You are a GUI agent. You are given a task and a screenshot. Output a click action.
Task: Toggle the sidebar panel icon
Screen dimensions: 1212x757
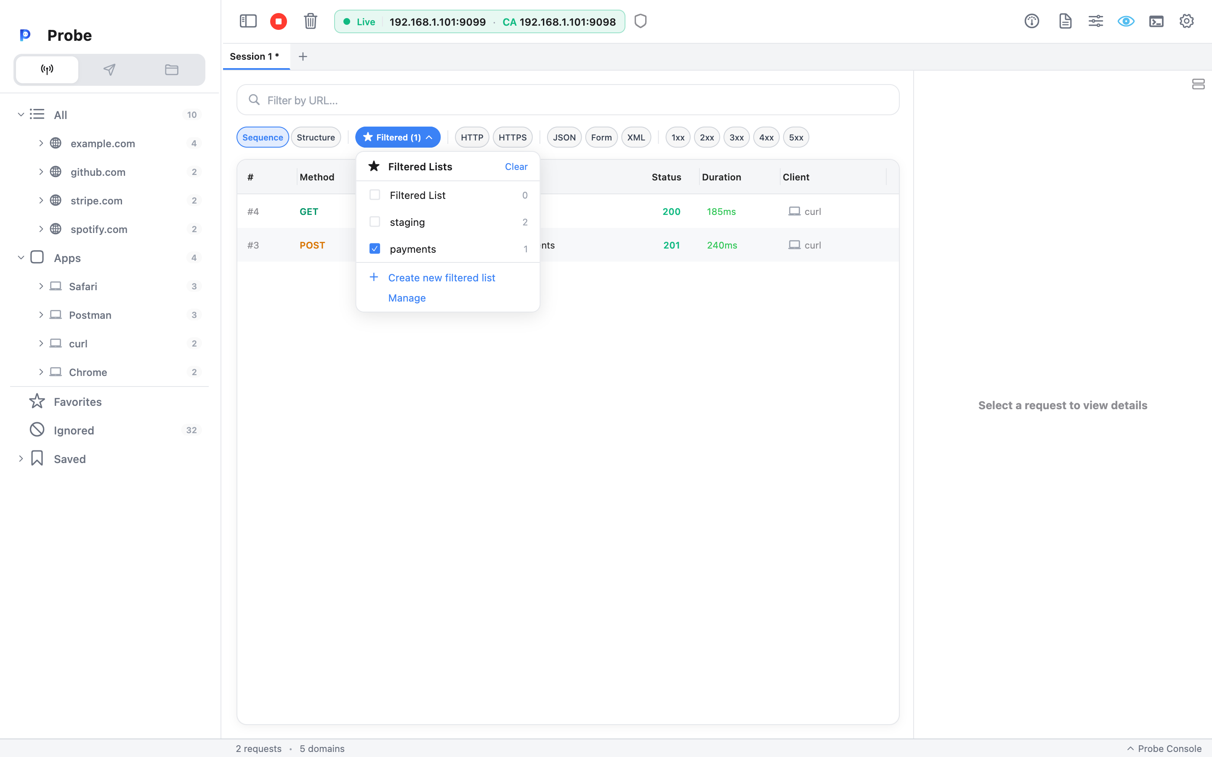click(248, 21)
